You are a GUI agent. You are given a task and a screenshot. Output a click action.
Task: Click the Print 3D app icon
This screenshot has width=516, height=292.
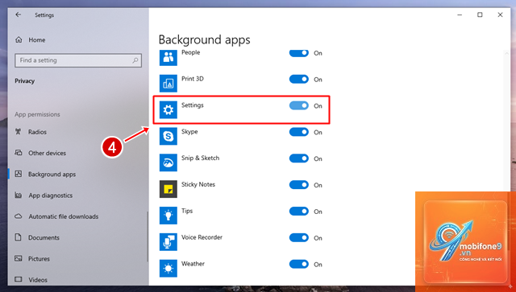click(x=169, y=84)
